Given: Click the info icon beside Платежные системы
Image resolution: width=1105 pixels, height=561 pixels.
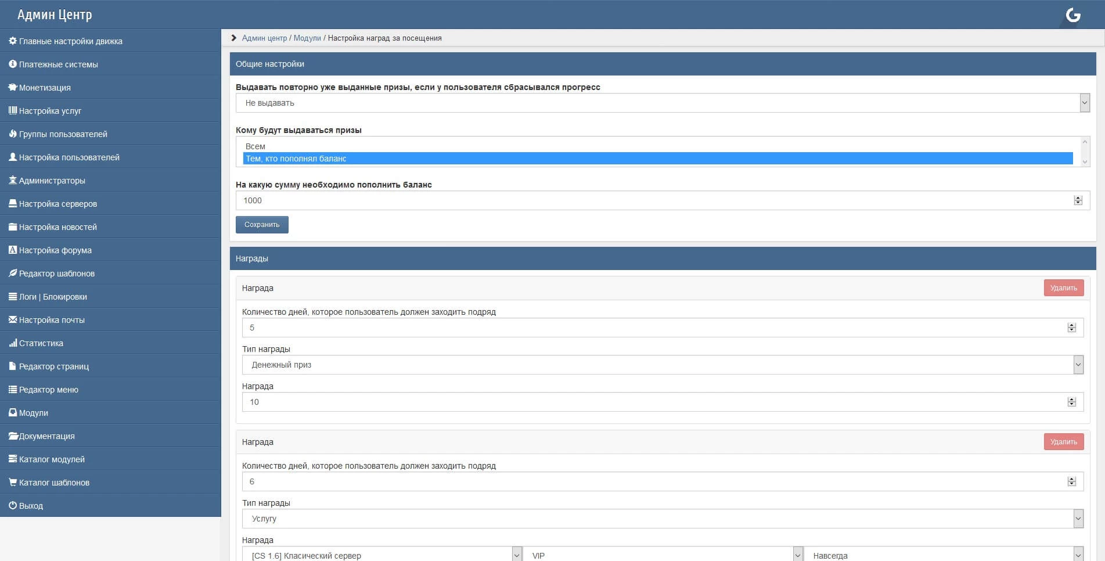Looking at the screenshot, I should point(13,64).
